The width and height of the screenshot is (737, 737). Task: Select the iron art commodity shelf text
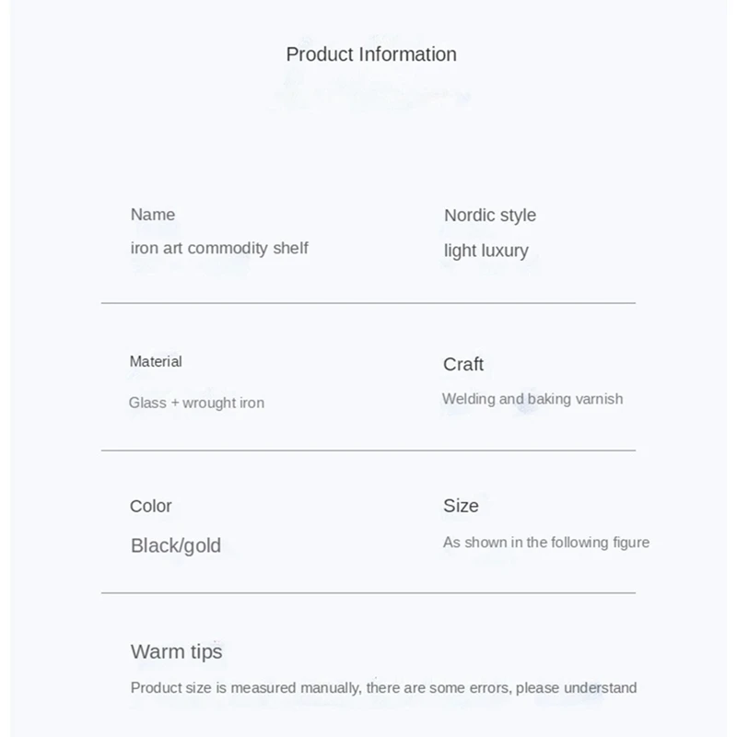[219, 248]
